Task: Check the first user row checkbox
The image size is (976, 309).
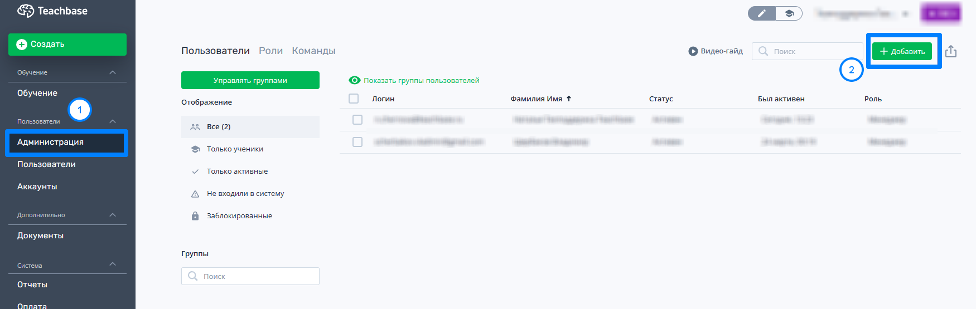Action: click(357, 120)
